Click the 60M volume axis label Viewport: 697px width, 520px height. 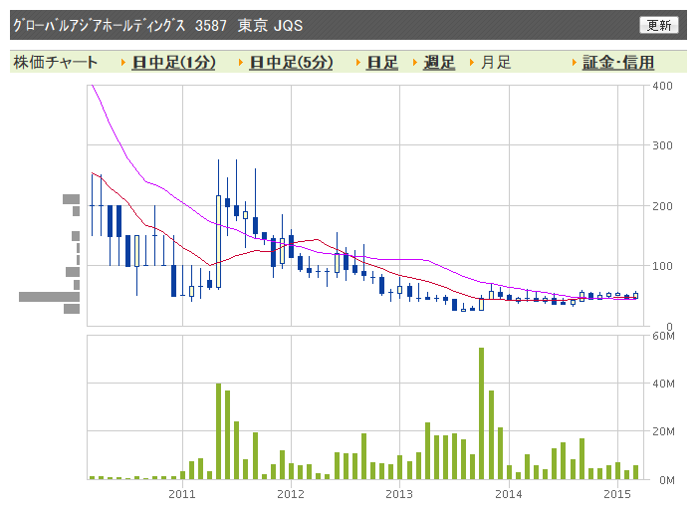click(x=663, y=336)
